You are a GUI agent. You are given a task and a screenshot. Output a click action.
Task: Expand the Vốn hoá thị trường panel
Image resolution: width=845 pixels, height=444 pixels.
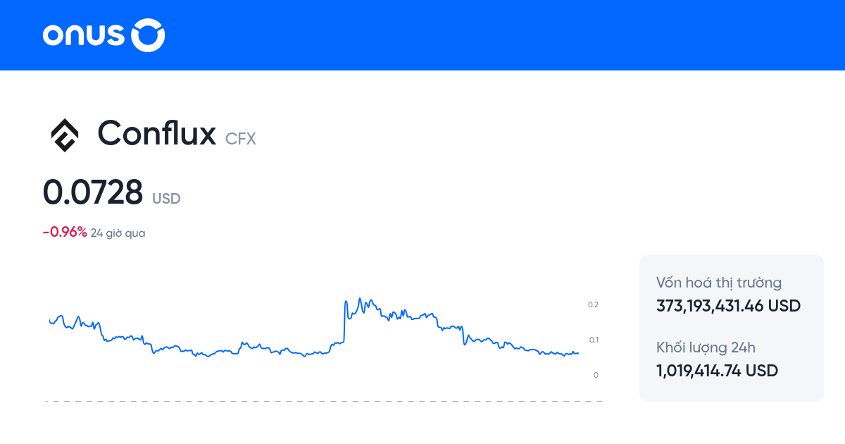pos(718,283)
